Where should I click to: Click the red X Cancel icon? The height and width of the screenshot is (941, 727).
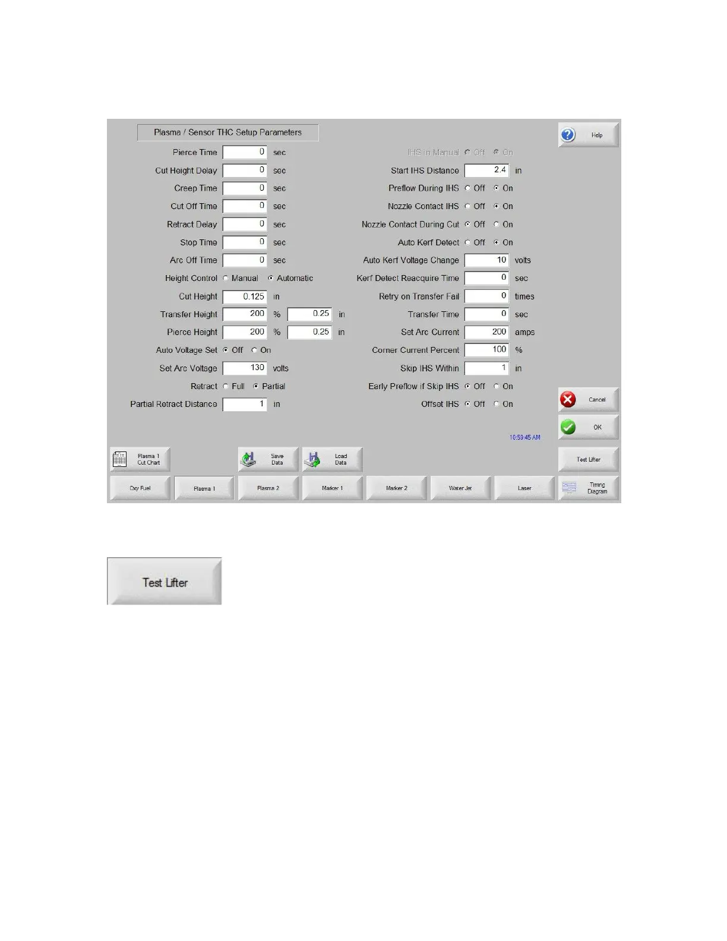pos(568,400)
